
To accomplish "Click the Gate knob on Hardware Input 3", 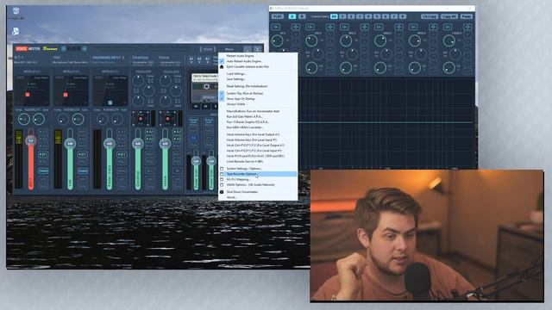I will 117,120.
